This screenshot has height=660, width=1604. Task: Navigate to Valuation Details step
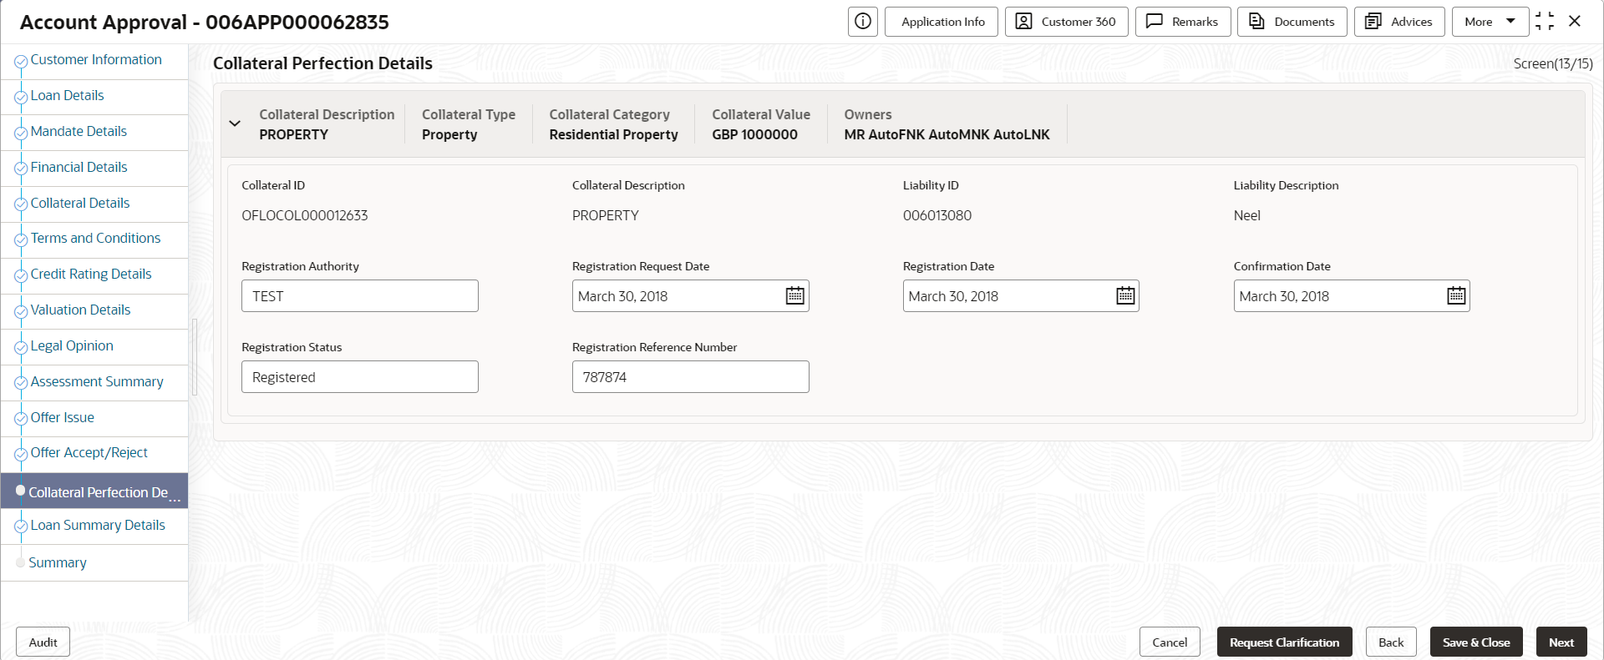(80, 310)
